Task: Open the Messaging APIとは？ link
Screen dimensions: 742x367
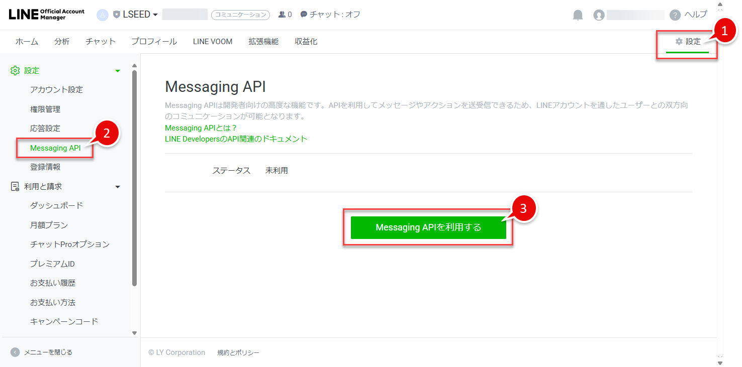Action: (x=201, y=128)
